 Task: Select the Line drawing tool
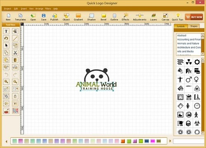(15, 39)
